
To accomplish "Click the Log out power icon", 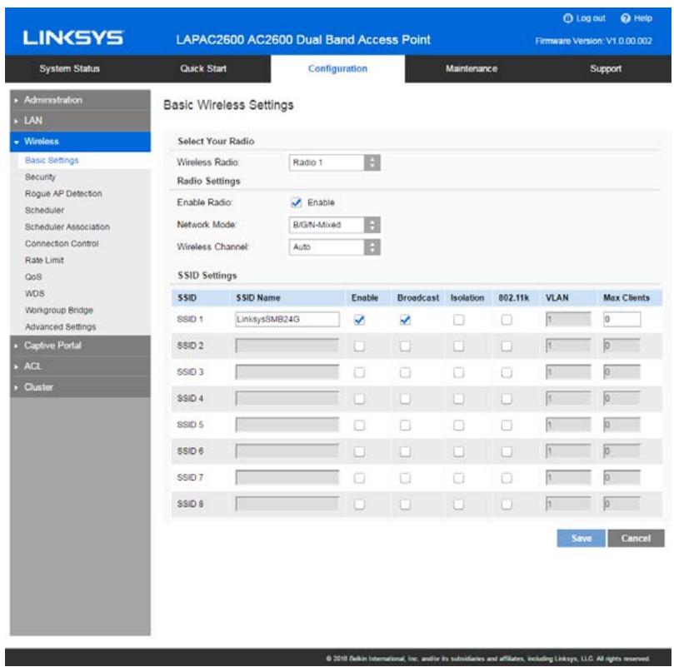I will (x=568, y=18).
